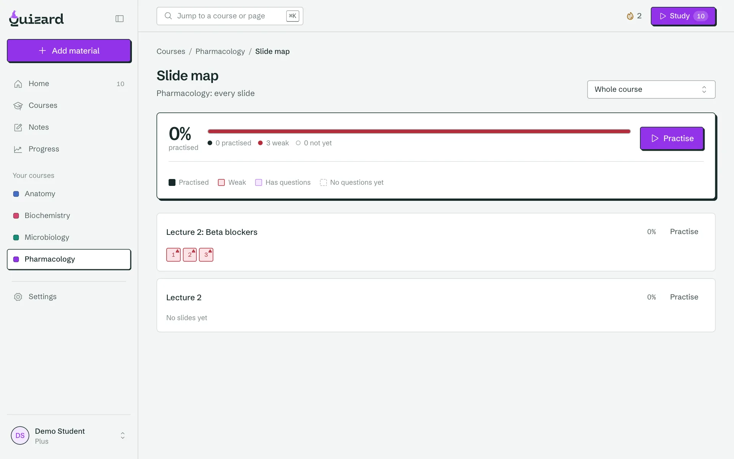Open Settings via gear icon
734x459 pixels.
(18, 297)
